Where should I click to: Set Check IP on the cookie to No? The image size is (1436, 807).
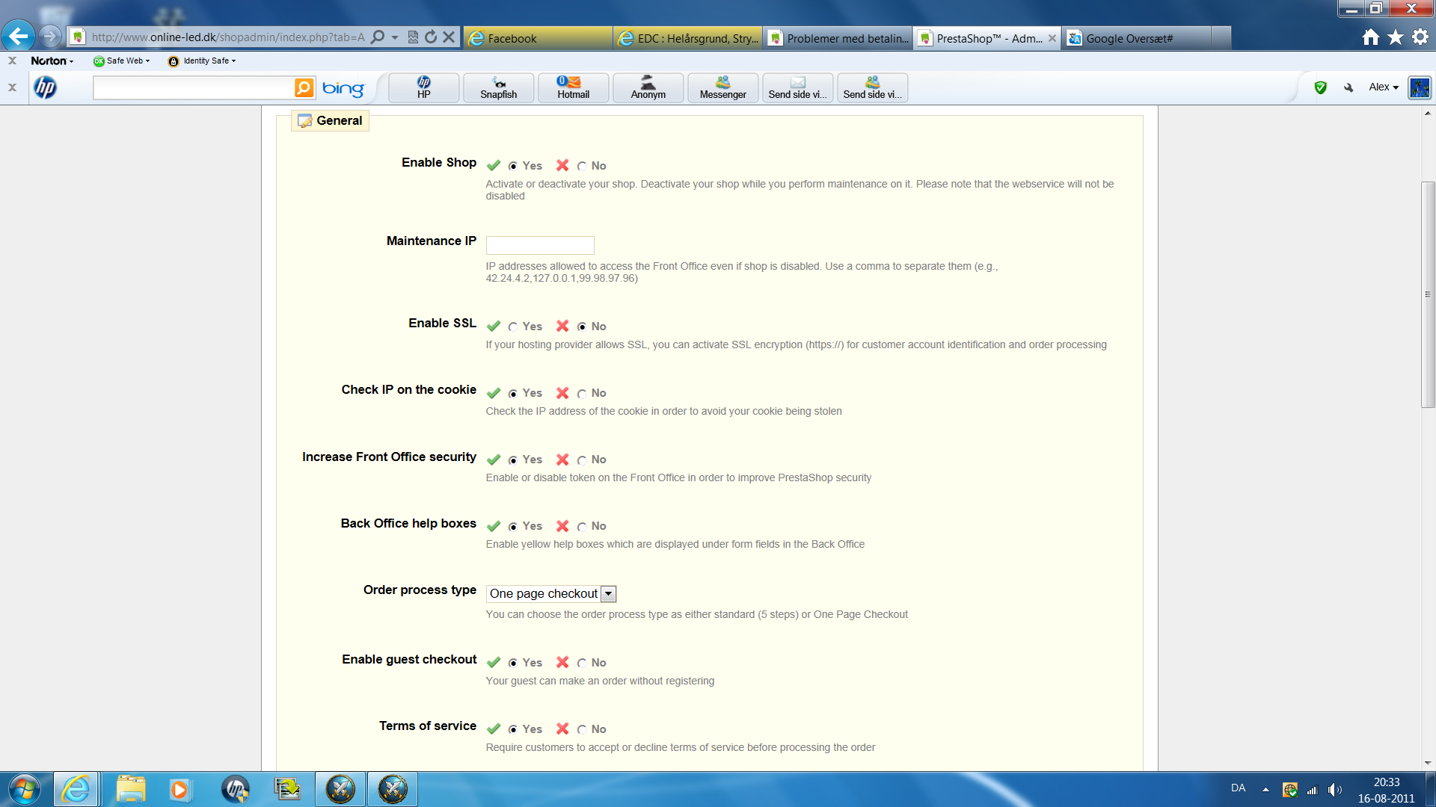click(582, 394)
